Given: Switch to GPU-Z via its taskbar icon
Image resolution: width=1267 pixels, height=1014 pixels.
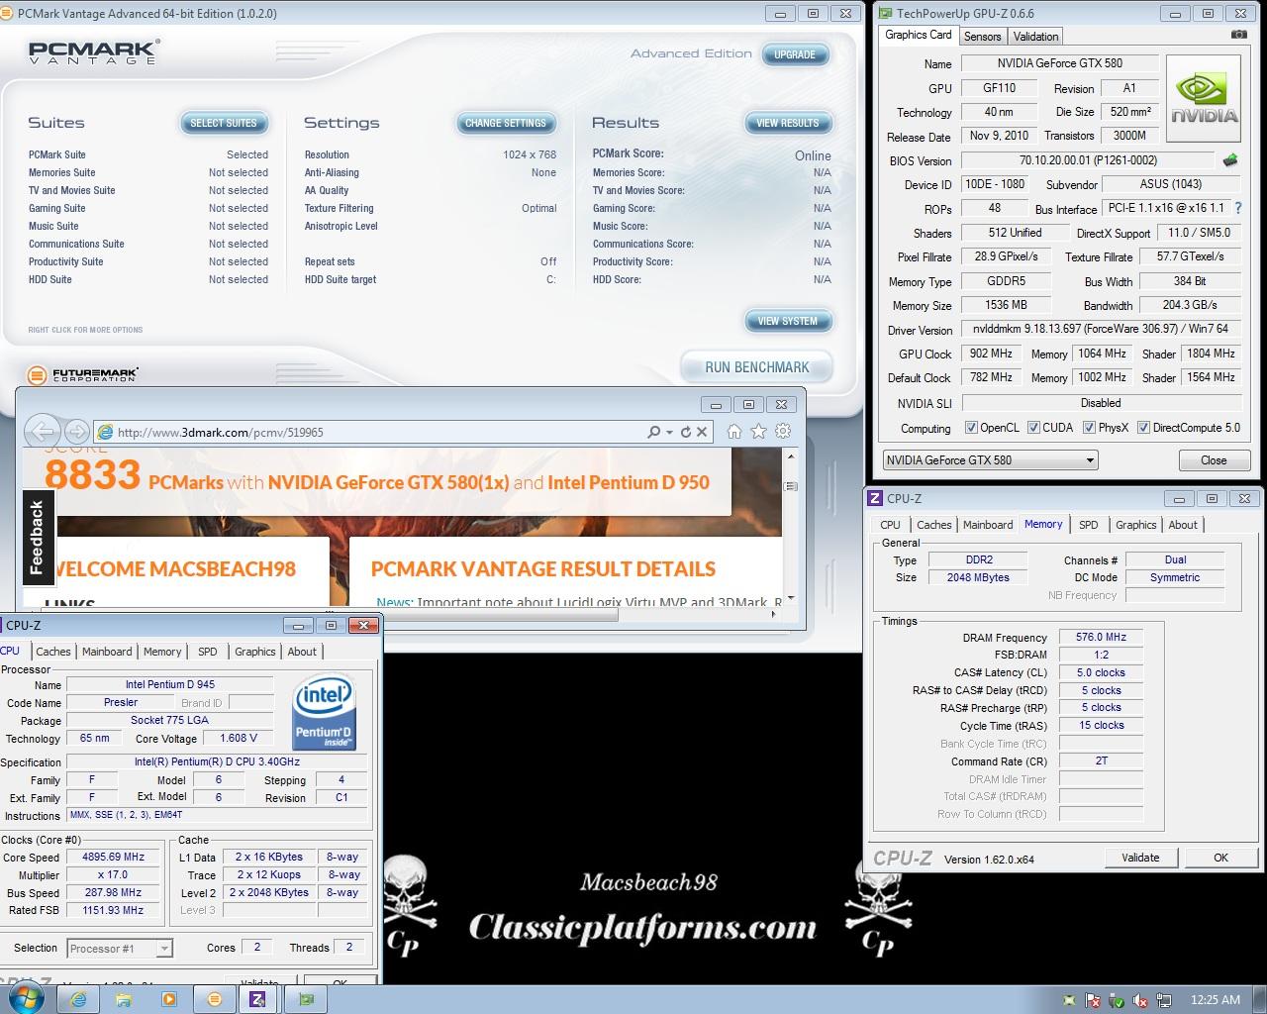Looking at the screenshot, I should tap(306, 999).
